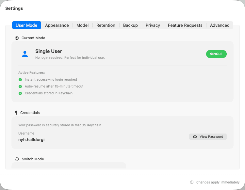Click Instant access—no login required text
This screenshot has height=190, width=245.
[51, 79]
